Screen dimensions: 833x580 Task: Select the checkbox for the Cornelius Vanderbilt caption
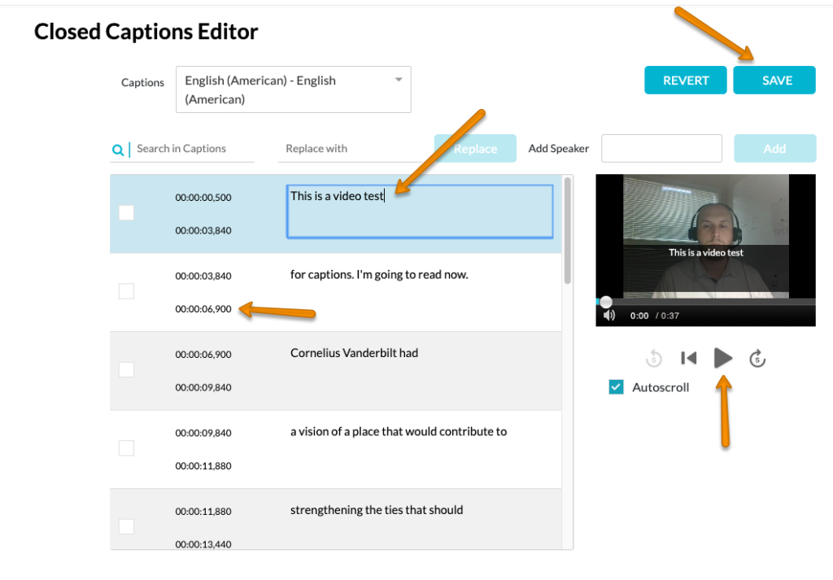click(x=126, y=369)
